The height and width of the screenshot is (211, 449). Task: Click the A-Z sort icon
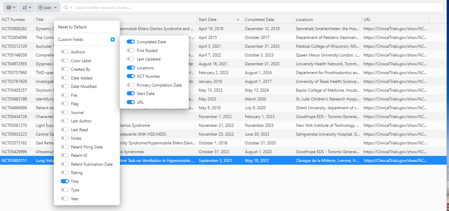click(24, 7)
